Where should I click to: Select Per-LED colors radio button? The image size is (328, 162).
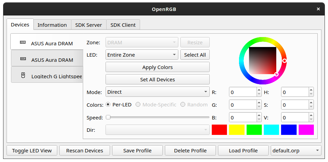(108, 105)
